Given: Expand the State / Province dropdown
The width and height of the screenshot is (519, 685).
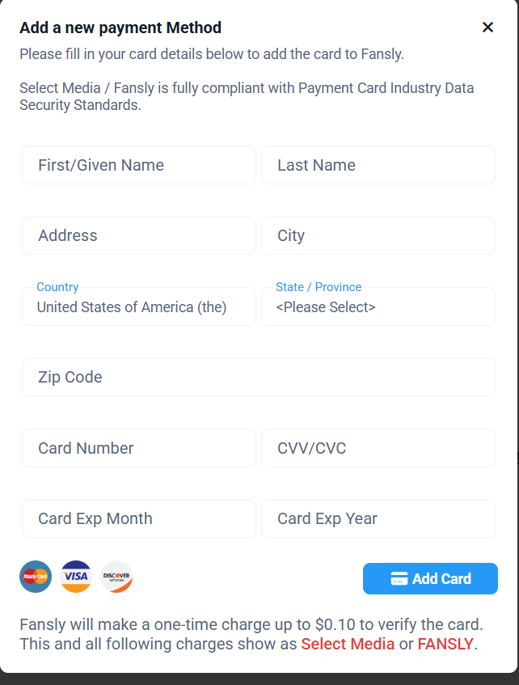Looking at the screenshot, I should (378, 307).
